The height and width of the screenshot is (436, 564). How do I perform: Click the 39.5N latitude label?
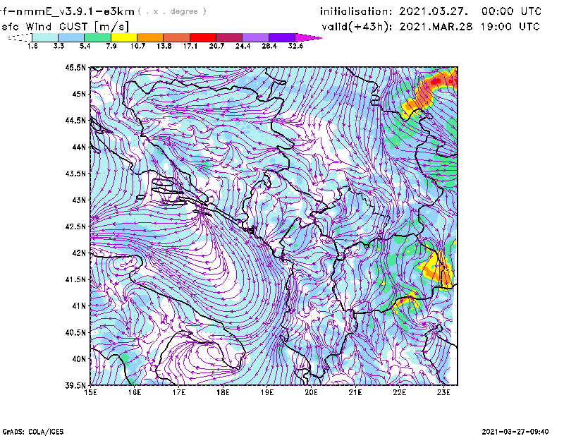75,385
